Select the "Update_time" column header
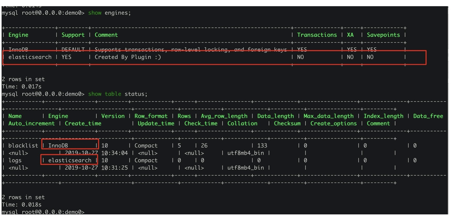Viewport: 451px width, 217px height. (156, 123)
